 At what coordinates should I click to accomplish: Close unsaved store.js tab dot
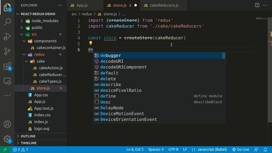tap(136, 6)
